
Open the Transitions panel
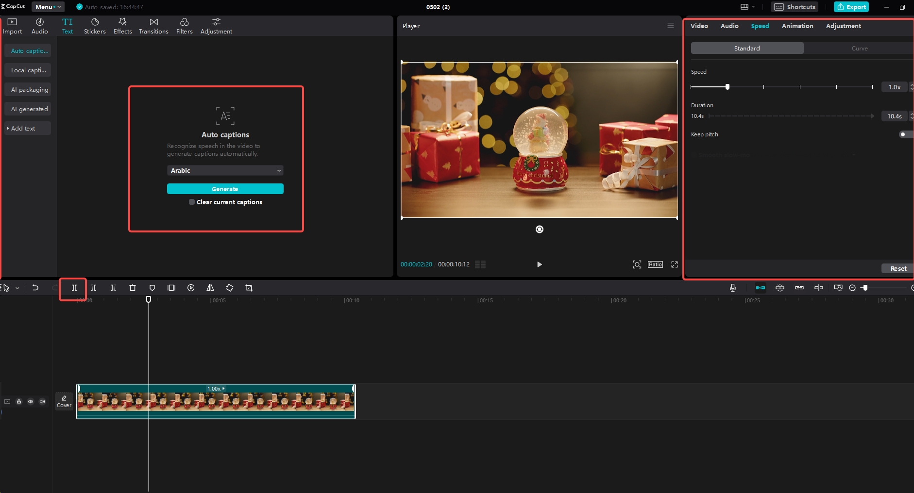coord(153,25)
